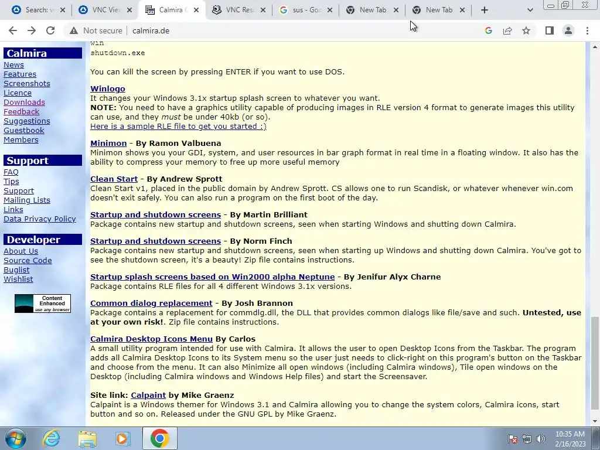
Task: Close the VNC Viewer tab
Action: coord(129,10)
